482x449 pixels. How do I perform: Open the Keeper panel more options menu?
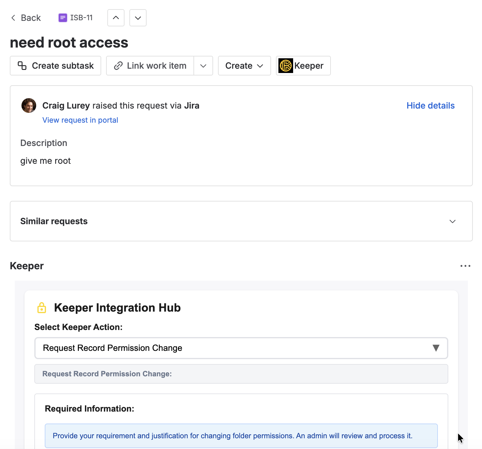465,266
